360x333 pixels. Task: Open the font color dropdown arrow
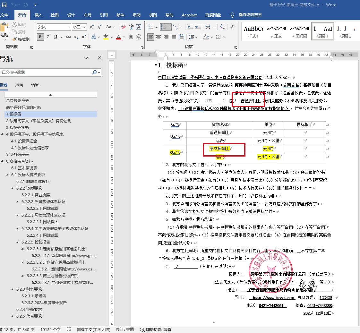point(124,37)
